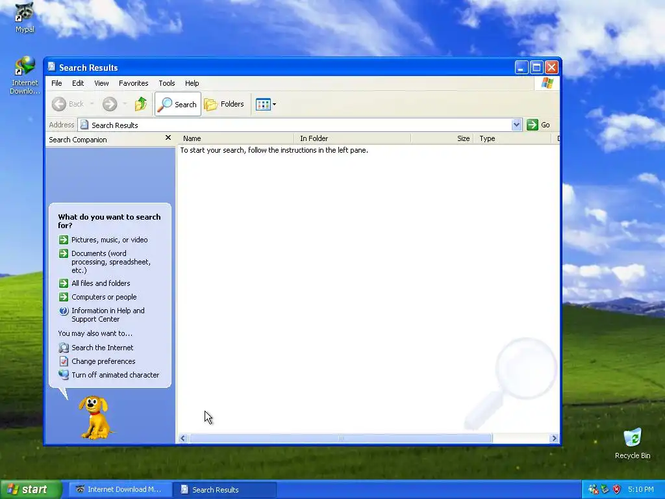This screenshot has width=665, height=499.
Task: Choose Documents (word processing, spreadsheet, etc.)
Action: (x=111, y=262)
